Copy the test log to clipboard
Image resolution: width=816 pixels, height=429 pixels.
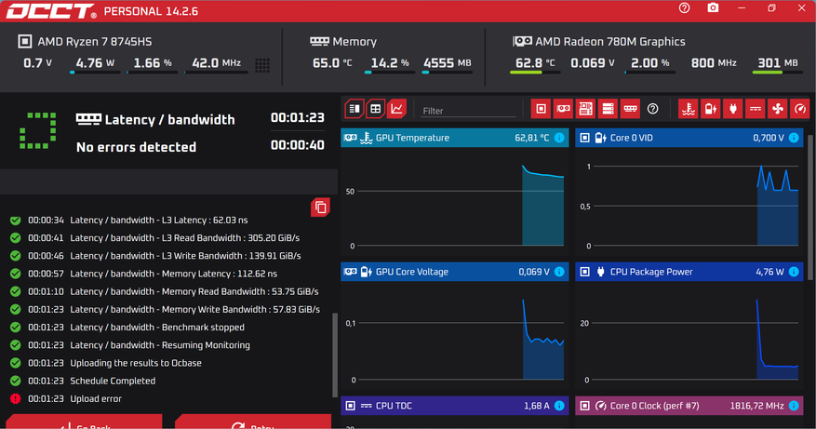pyautogui.click(x=321, y=208)
